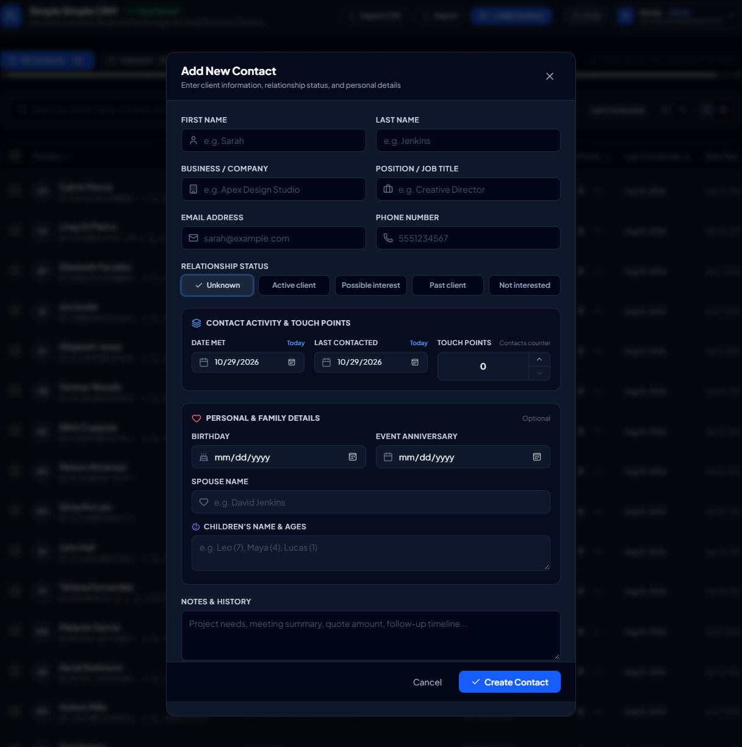This screenshot has height=747, width=742.
Task: Click the cake icon in Birthday field
Action: pos(204,457)
